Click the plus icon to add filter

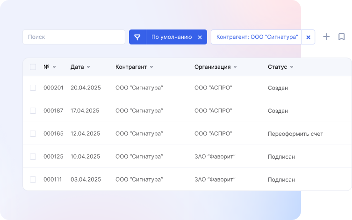(327, 37)
